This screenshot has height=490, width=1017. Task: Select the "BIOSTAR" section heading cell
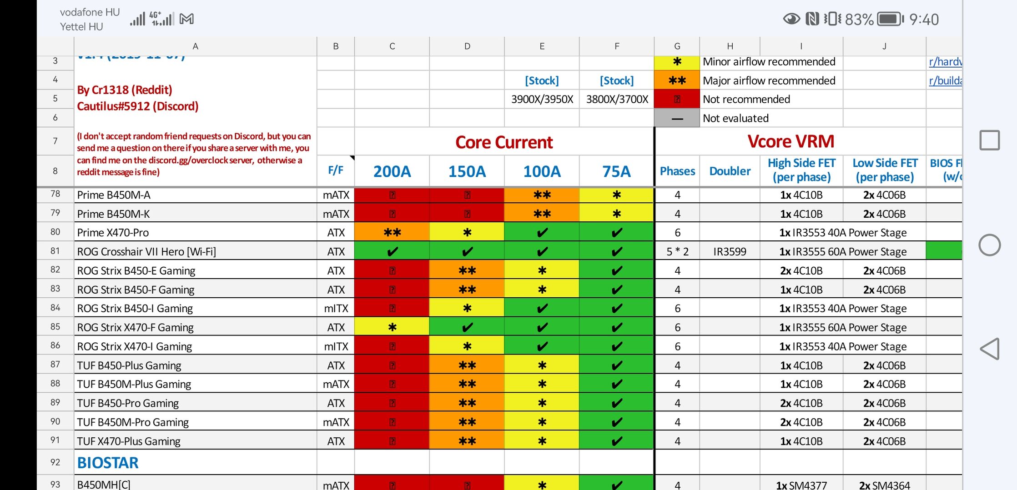195,462
